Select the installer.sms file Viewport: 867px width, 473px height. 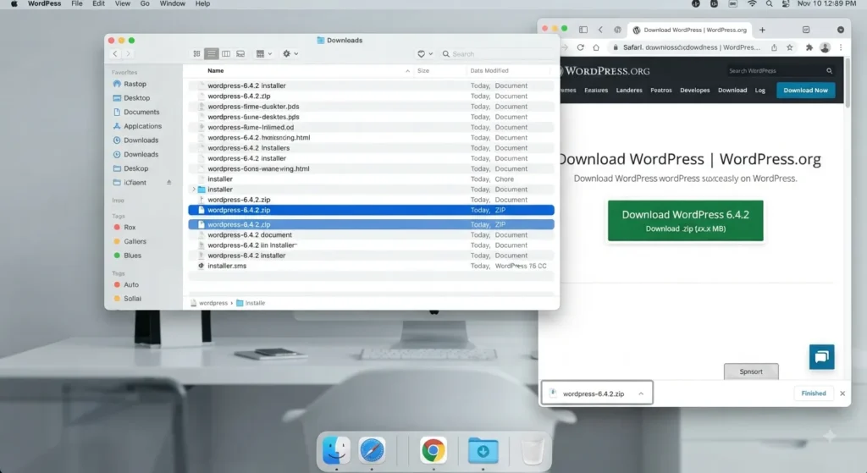tap(371, 266)
